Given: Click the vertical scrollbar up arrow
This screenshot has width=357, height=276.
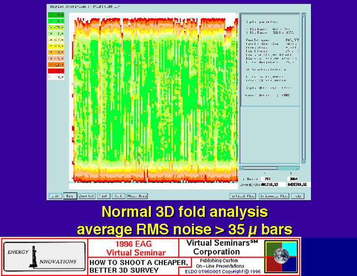Looking at the screenshot, I should pyautogui.click(x=304, y=15).
